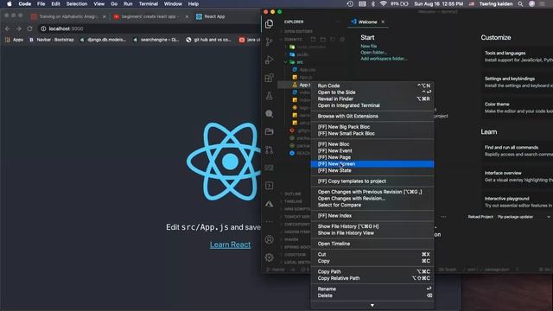Close the Welcome editor tab

tap(383, 22)
